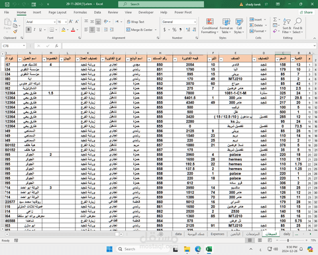Toggle Italic formatting
Screen dimensions: 318x255
coord(34,30)
